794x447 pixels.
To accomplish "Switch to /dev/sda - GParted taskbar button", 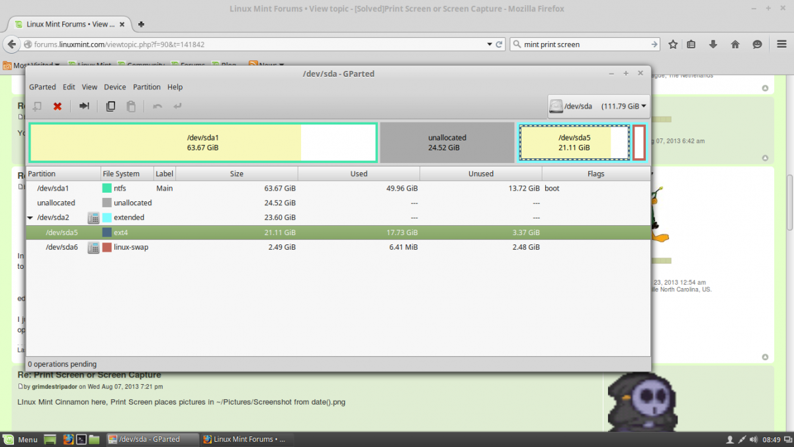I will [152, 439].
